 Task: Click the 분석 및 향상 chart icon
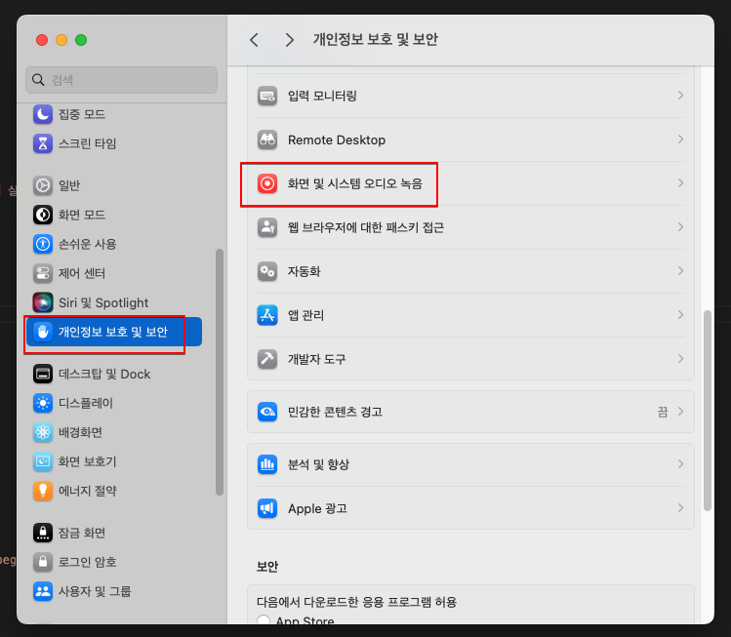pos(267,464)
